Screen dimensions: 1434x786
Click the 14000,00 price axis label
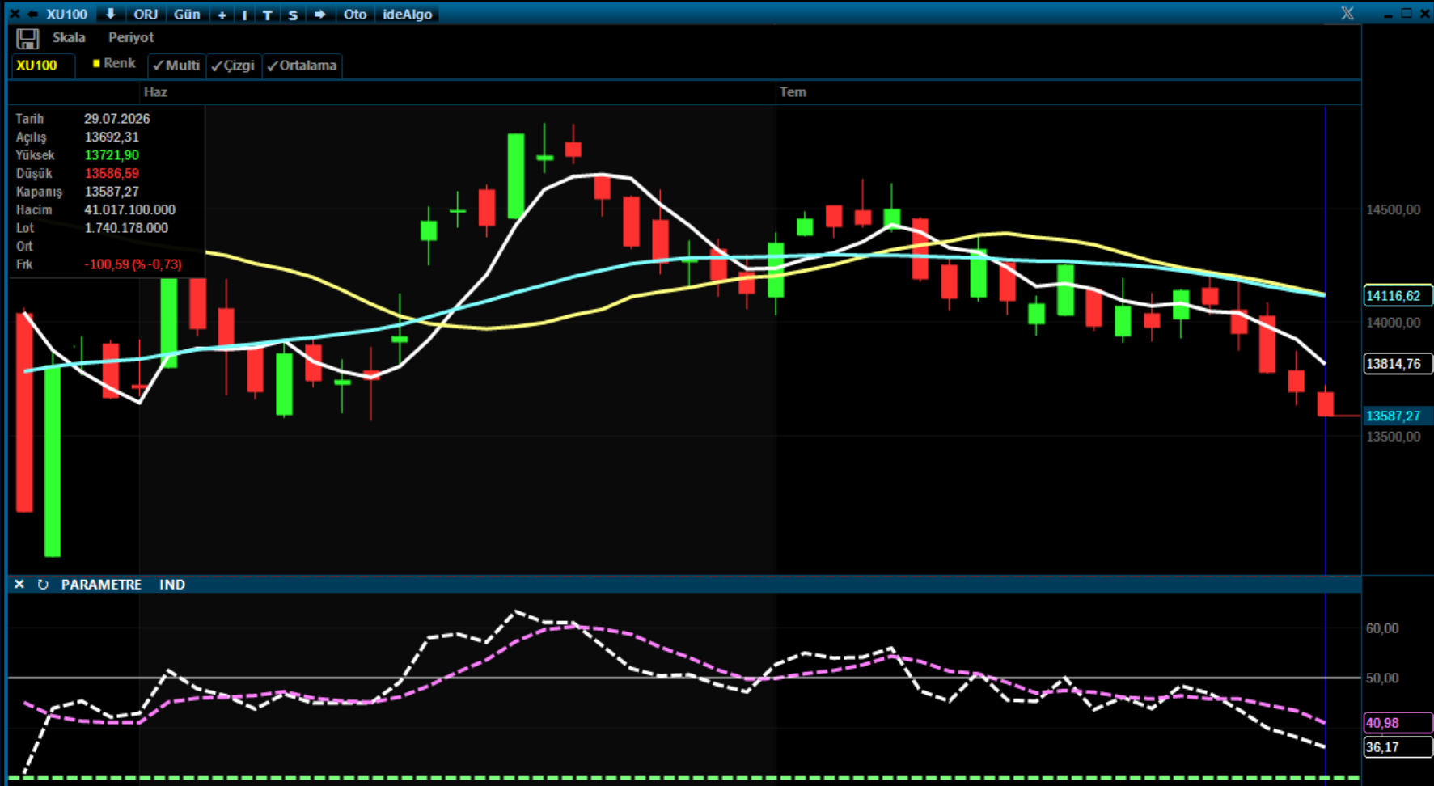click(x=1393, y=323)
